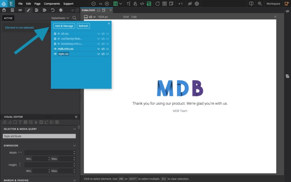Open the tree panel icon on right edge
The image size is (291, 182).
coord(287,76)
